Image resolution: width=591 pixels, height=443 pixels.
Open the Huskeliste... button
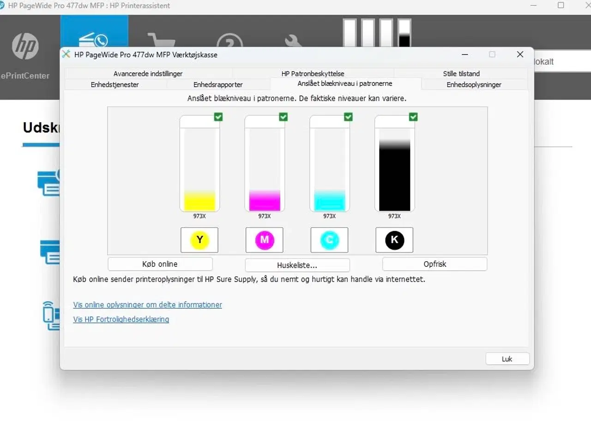tap(297, 265)
